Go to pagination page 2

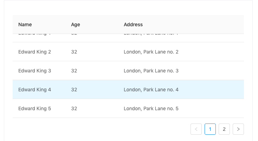point(224,129)
